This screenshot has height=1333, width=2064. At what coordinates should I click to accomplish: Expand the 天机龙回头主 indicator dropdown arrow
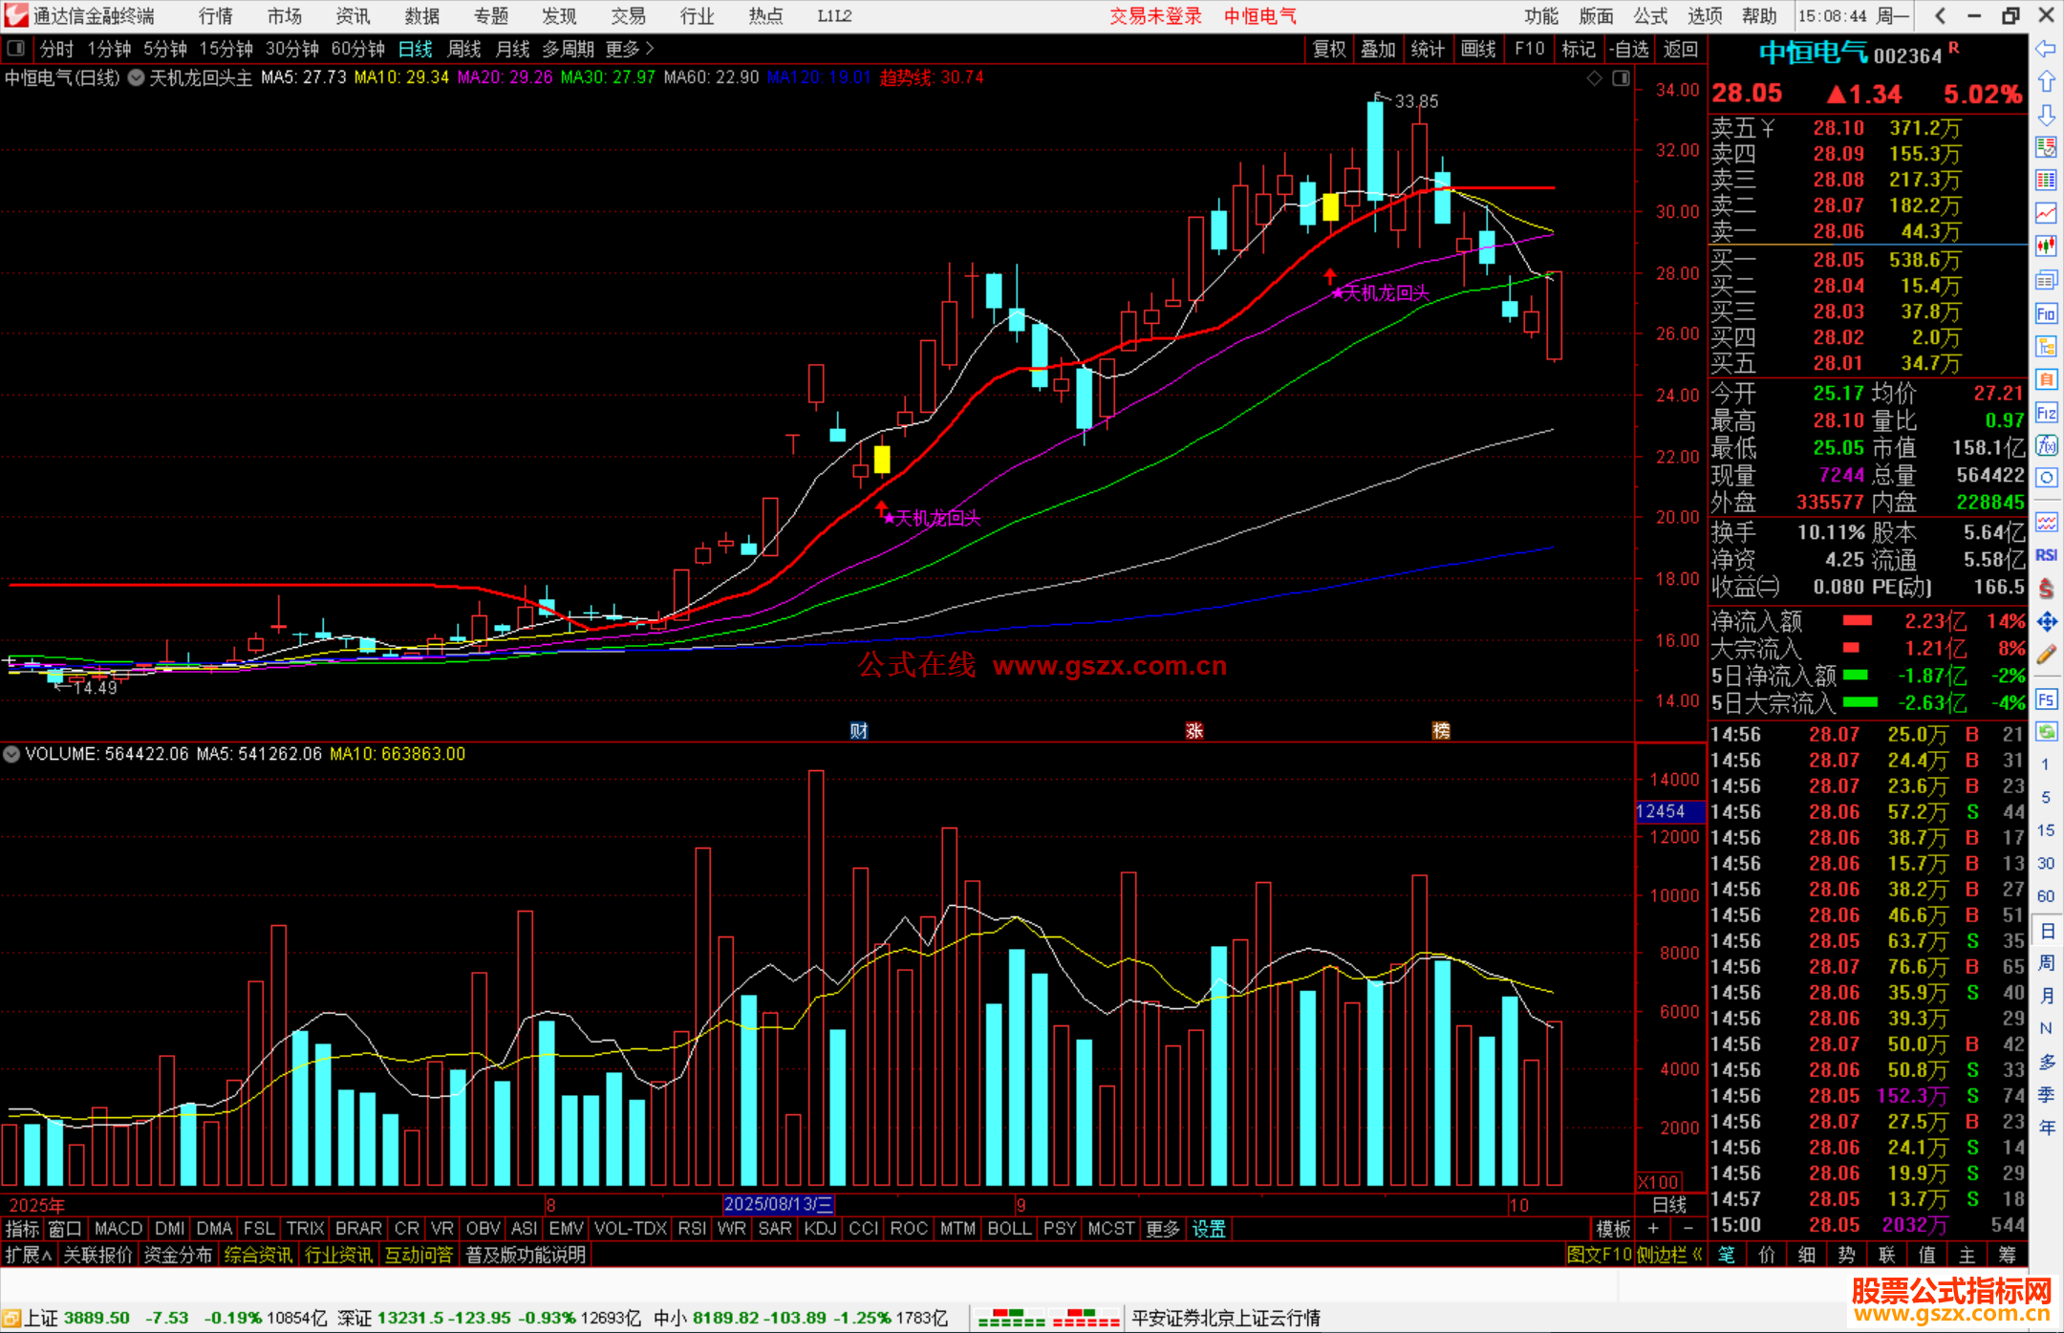click(x=137, y=77)
